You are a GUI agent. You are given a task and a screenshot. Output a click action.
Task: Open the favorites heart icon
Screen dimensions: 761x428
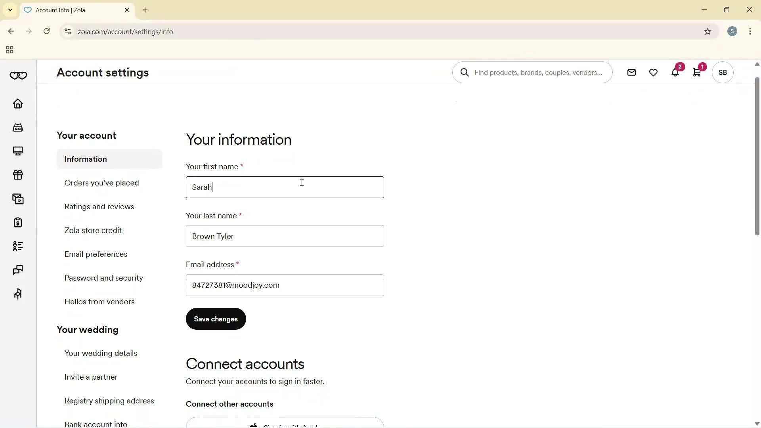653,72
